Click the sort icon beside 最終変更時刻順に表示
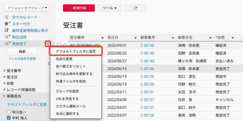The width and height of the screenshot is (243, 121). coord(6,30)
